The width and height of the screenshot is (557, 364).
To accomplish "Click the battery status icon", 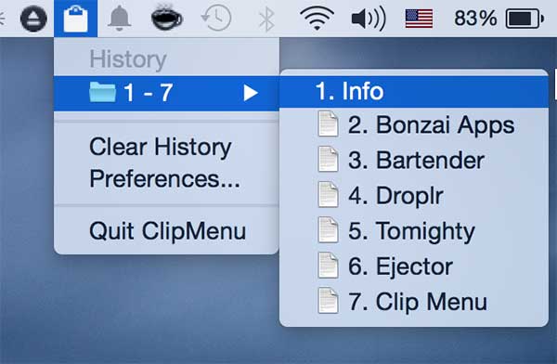I will 525,19.
